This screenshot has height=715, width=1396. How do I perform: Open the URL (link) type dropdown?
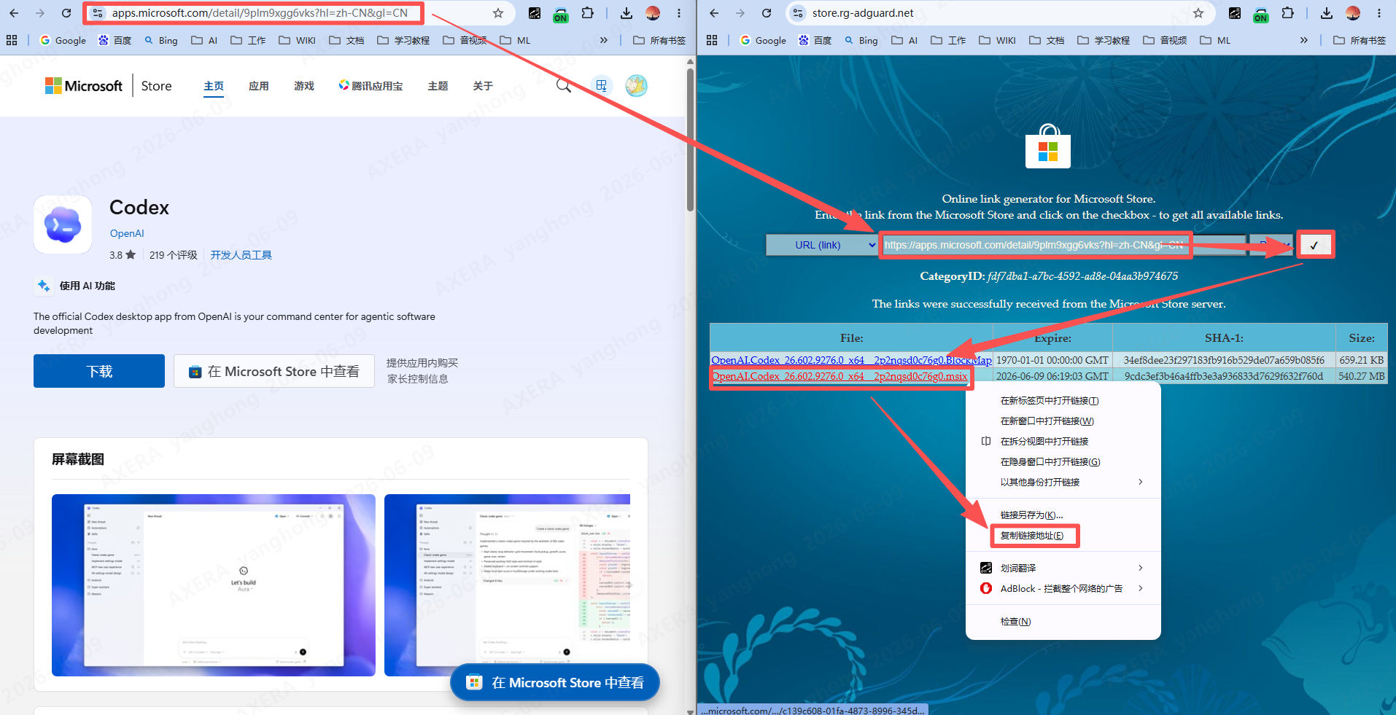(822, 245)
